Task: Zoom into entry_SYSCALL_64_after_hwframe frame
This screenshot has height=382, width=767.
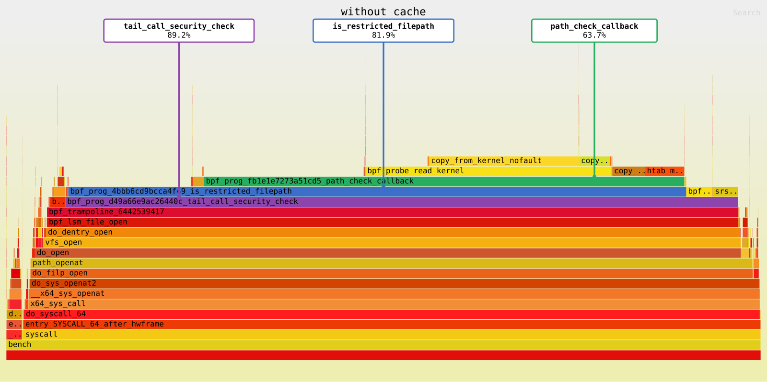Action: (392, 324)
